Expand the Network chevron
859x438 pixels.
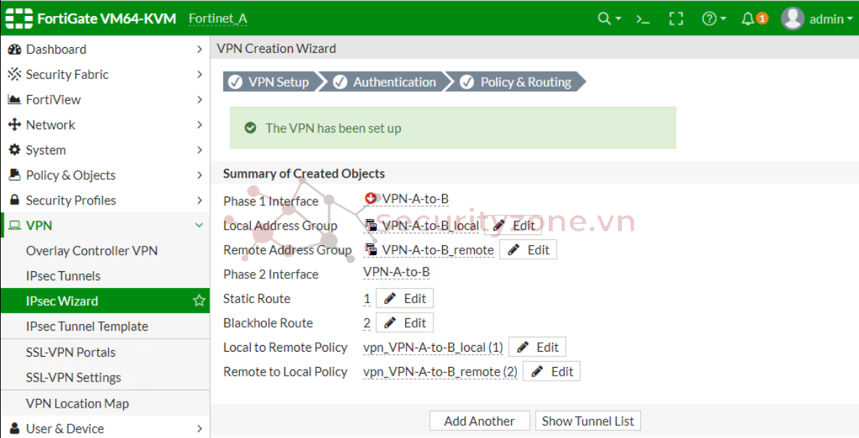(199, 125)
